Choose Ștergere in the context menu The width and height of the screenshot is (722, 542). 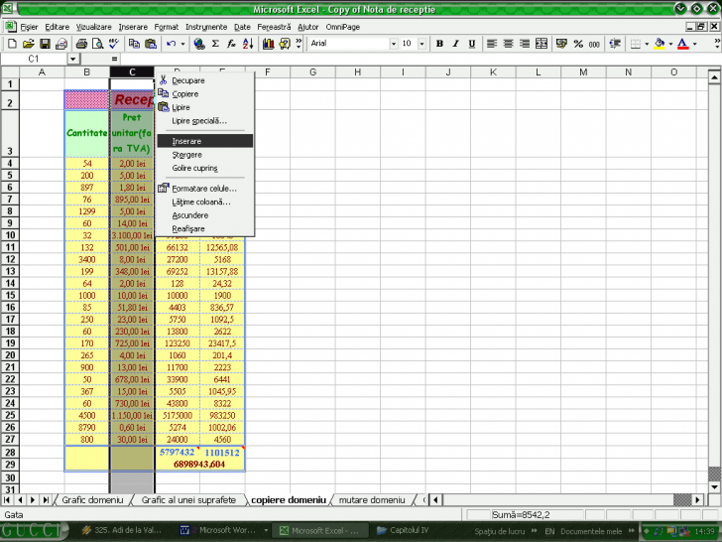(205, 155)
